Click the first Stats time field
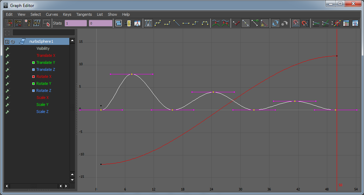This screenshot has width=364, height=195. [76, 23]
